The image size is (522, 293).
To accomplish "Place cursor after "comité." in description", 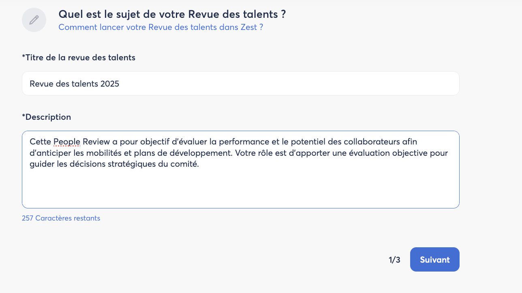I will [x=199, y=165].
